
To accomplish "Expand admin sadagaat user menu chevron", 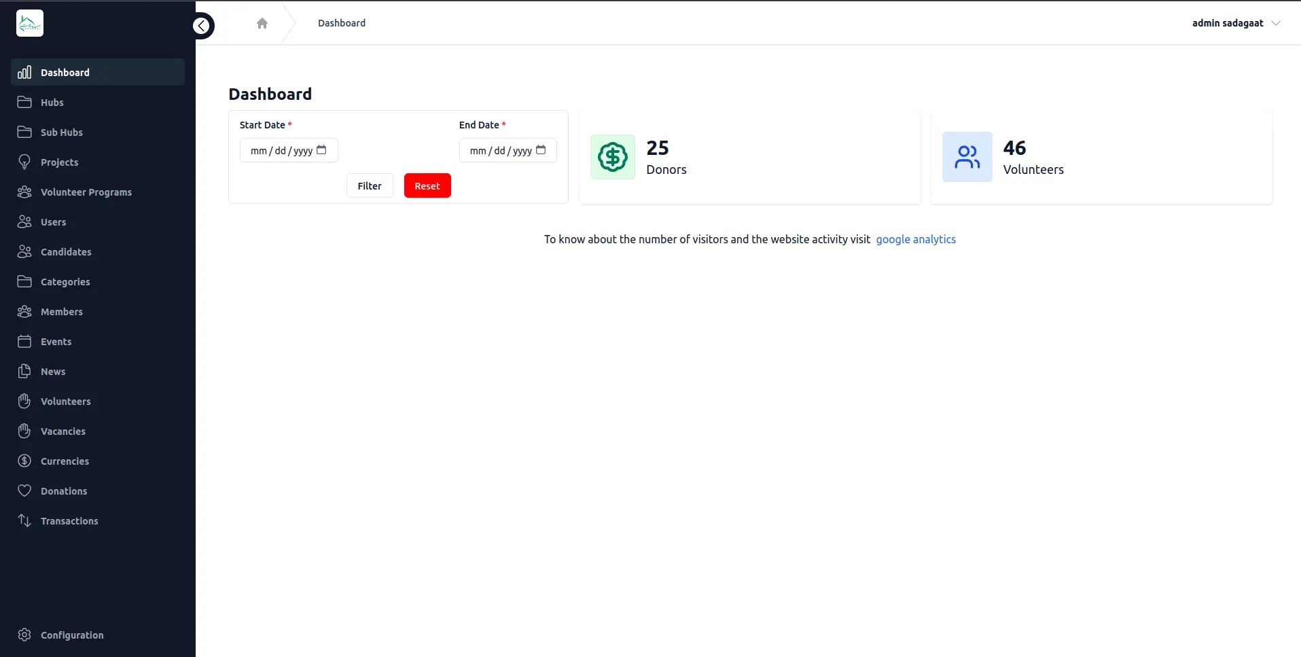I will pos(1276,23).
